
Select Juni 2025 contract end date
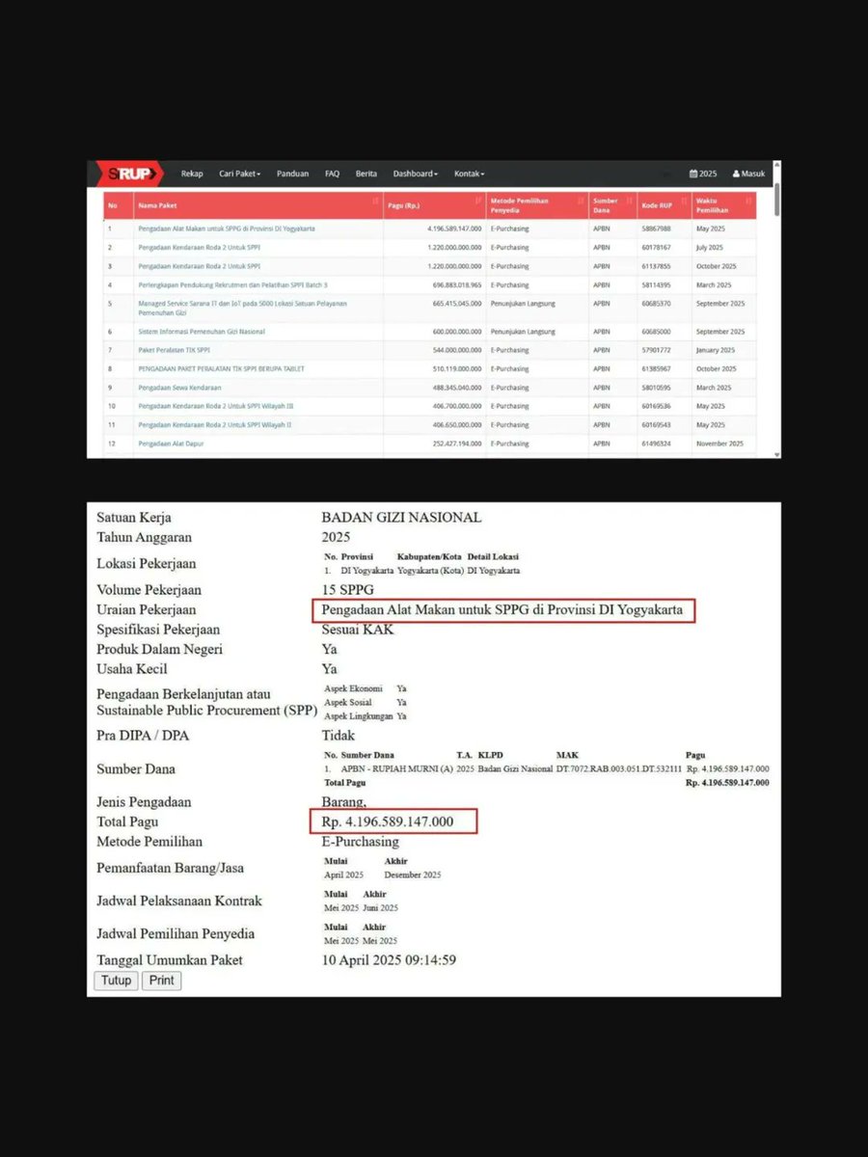(x=382, y=907)
